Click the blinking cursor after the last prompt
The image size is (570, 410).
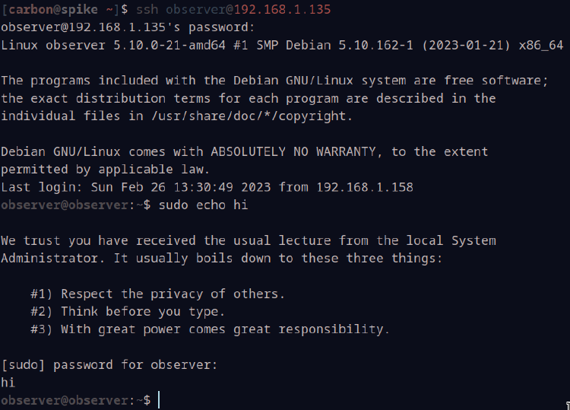point(159,400)
